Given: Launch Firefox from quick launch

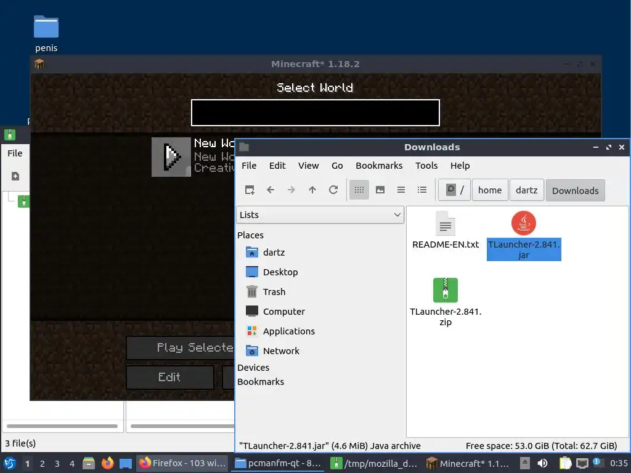Looking at the screenshot, I should (107, 463).
